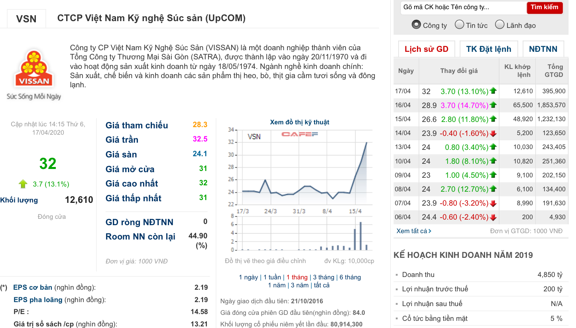Open Xem tất cả trading history link
The image size is (576, 328).
[x=414, y=231]
